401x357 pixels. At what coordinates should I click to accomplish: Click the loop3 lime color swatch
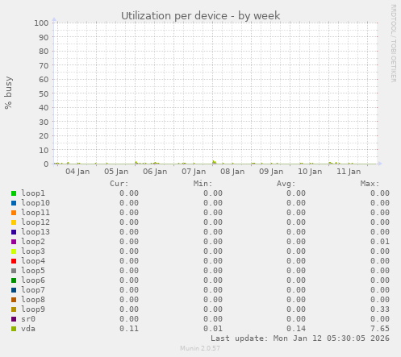[14, 251]
